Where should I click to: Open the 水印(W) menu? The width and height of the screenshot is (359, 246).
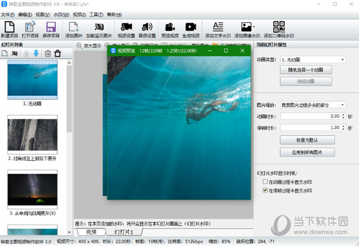[61, 14]
